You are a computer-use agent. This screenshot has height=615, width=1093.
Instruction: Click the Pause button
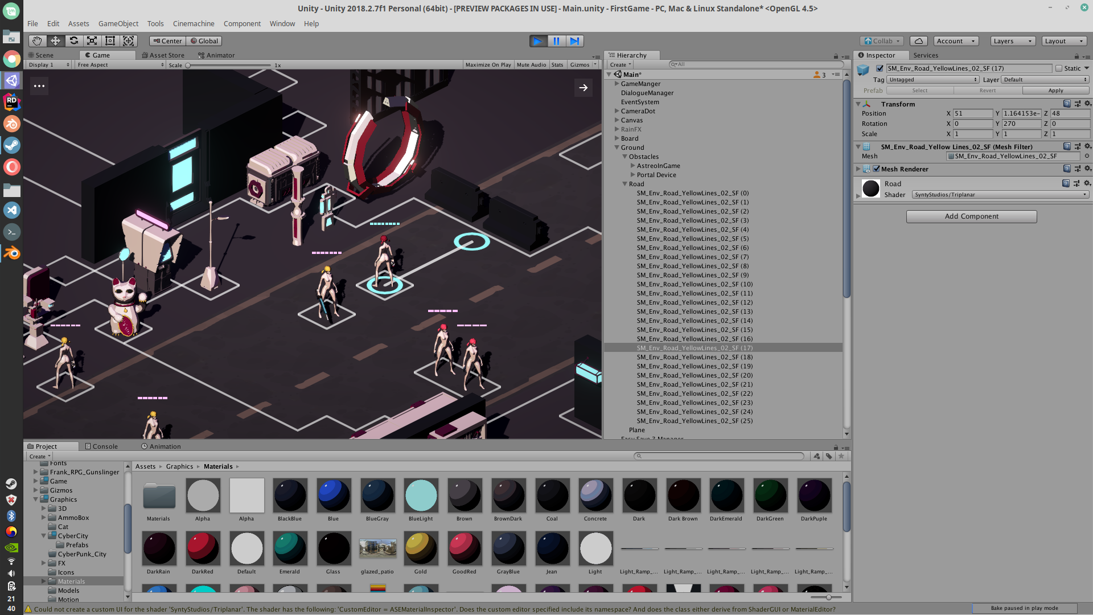[556, 41]
